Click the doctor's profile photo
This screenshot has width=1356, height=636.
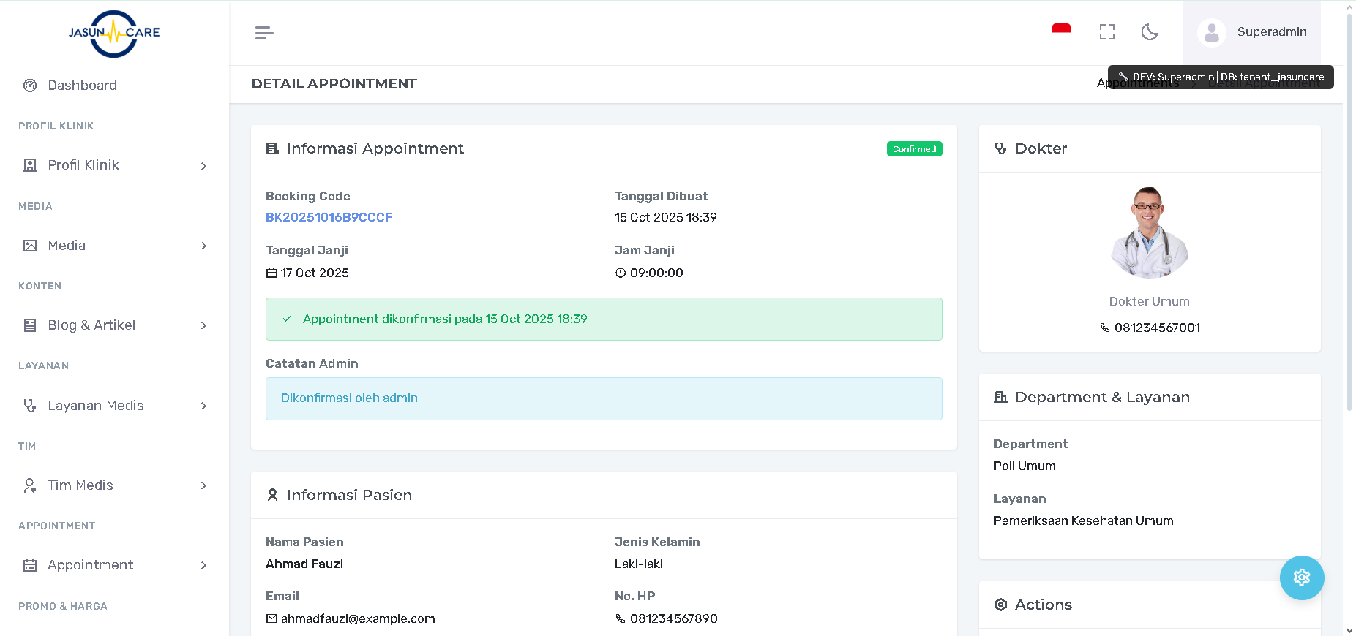1149,232
